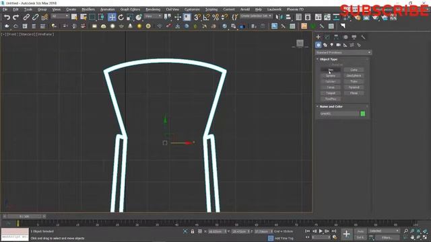Open the viewport Wireframe shading menu label

tap(45, 34)
